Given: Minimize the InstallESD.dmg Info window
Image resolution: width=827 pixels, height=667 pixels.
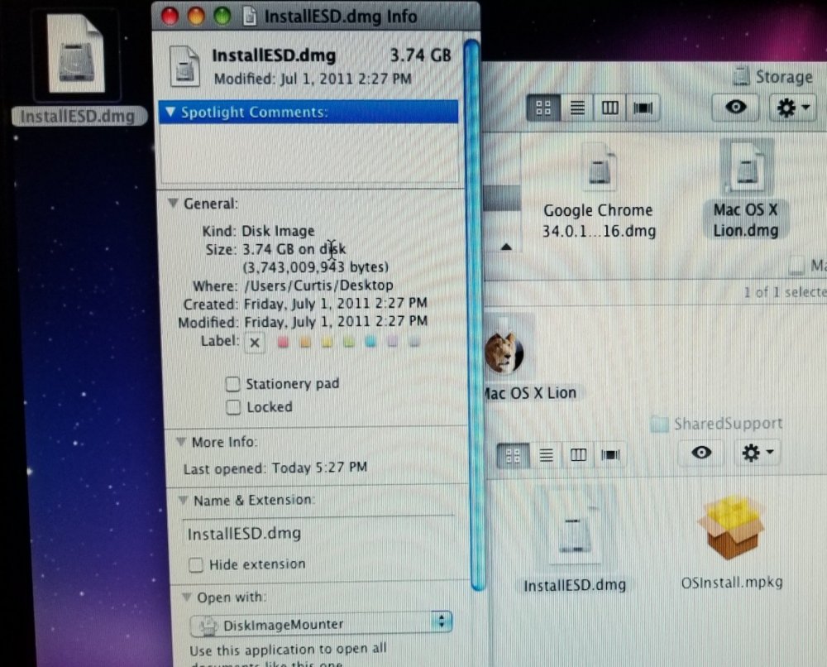Looking at the screenshot, I should pyautogui.click(x=196, y=17).
